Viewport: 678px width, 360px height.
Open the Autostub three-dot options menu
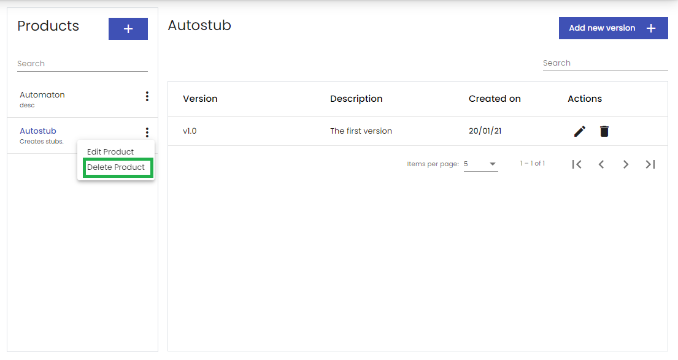[147, 132]
